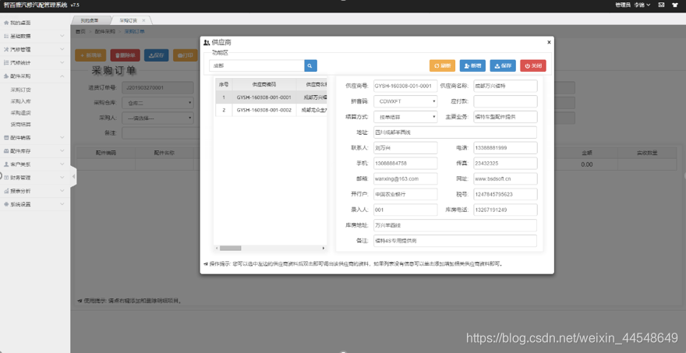The height and width of the screenshot is (353, 686).
Task: Select supplier row GYSH-160308-001-0002
Action: point(271,110)
